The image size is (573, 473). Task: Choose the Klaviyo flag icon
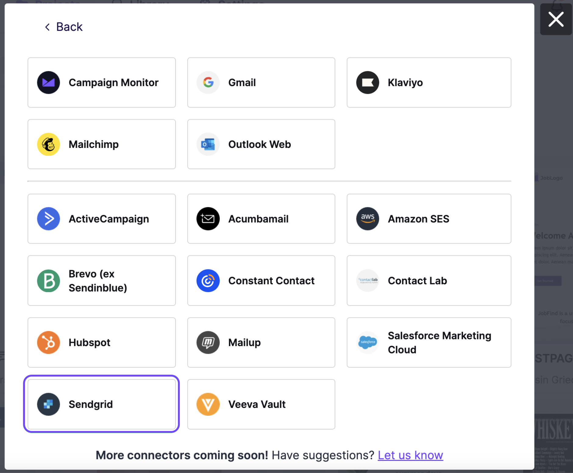pyautogui.click(x=368, y=82)
